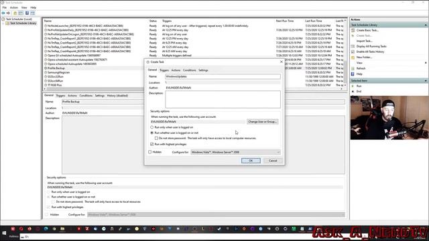Click the Enable All Tasks History icon

353,52
